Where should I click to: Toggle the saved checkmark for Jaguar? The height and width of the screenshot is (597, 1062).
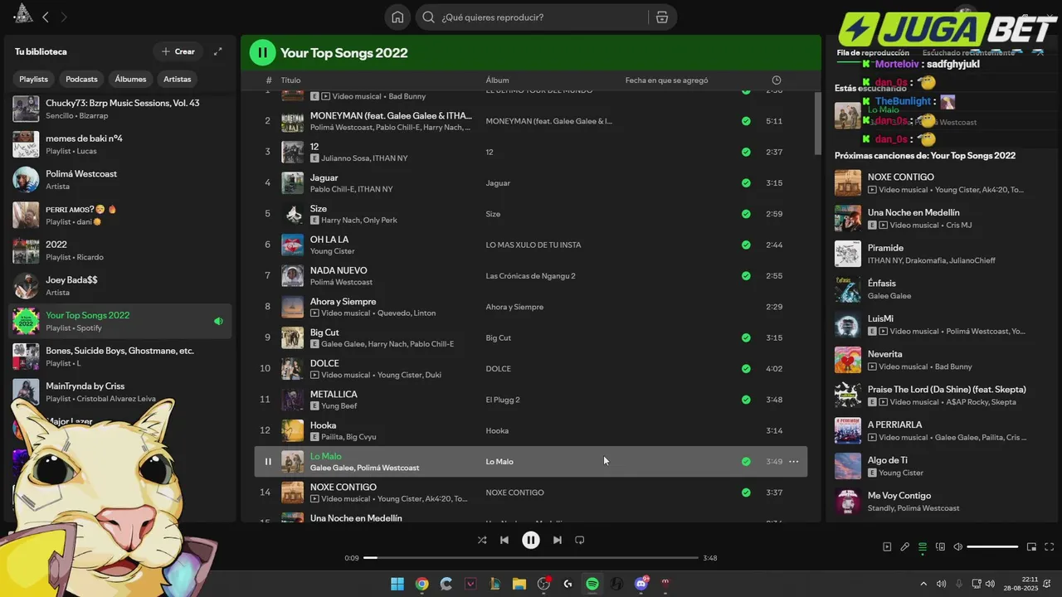(x=746, y=183)
